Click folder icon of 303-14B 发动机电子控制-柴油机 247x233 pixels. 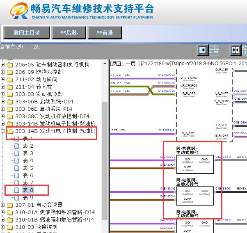point(10,124)
